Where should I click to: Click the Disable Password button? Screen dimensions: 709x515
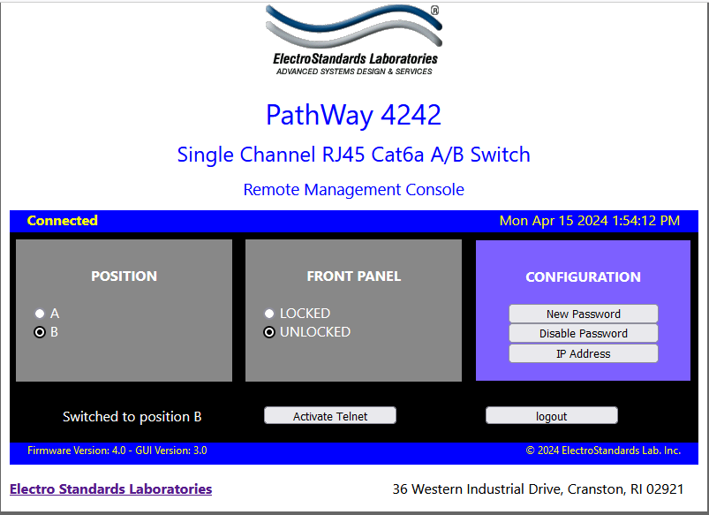pos(584,333)
